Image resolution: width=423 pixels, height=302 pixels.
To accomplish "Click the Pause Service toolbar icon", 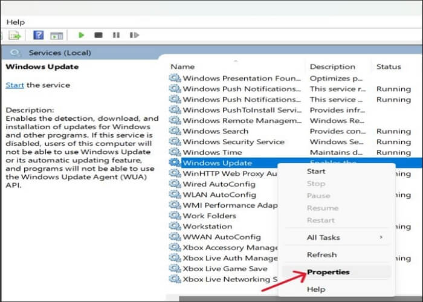I will (116, 36).
